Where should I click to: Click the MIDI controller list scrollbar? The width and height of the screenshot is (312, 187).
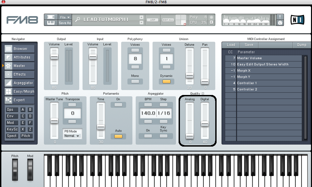click(x=306, y=98)
